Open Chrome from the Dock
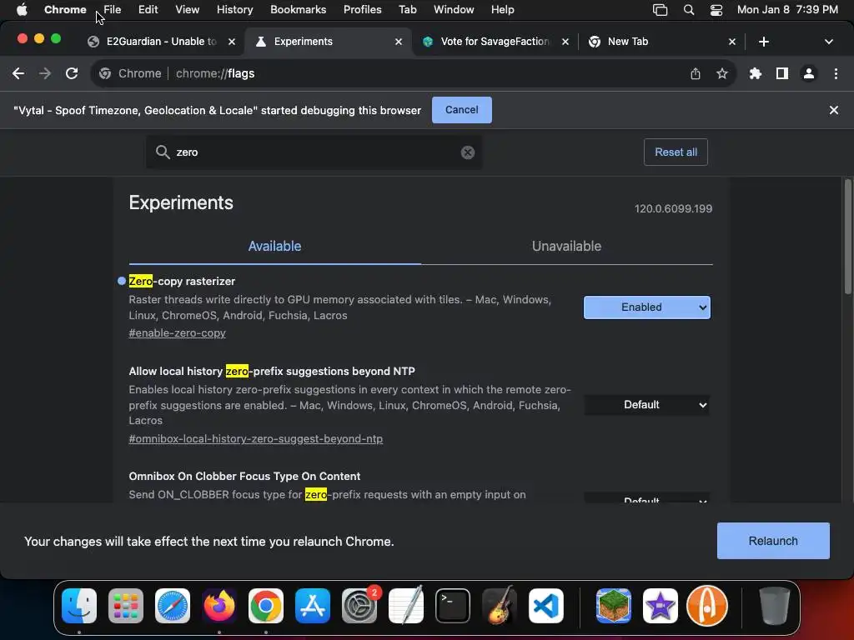The width and height of the screenshot is (854, 640). tap(266, 606)
